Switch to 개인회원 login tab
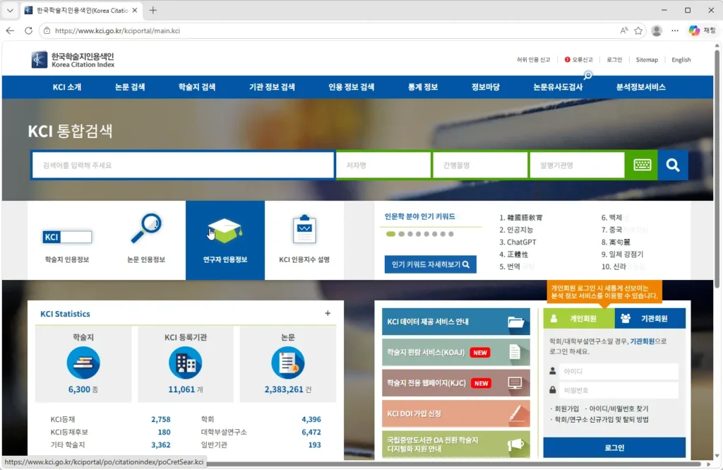 pyautogui.click(x=579, y=319)
